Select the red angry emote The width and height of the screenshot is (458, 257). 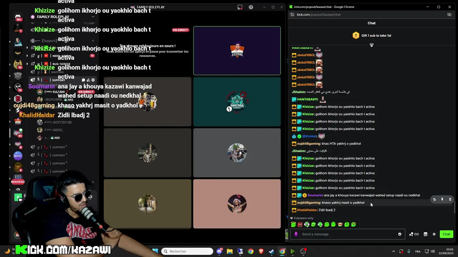pyautogui.click(x=300, y=225)
